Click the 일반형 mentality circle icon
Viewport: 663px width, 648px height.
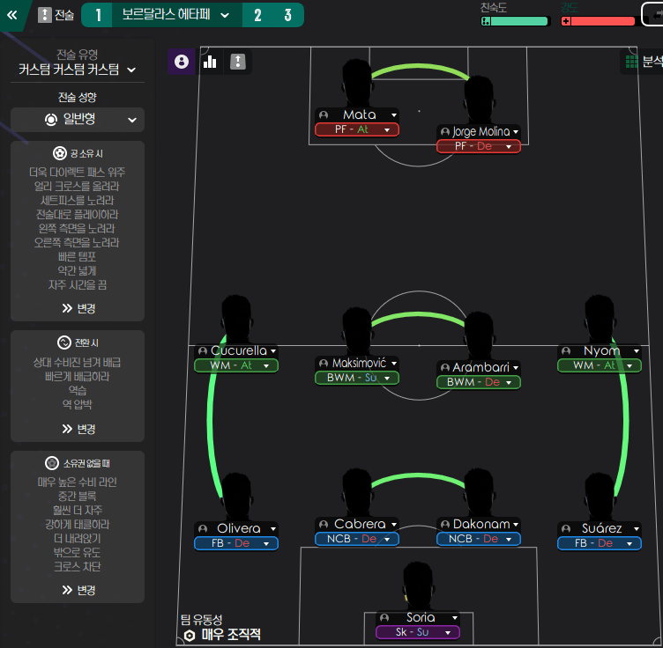tap(51, 120)
